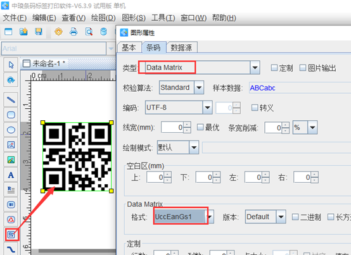
Task: Select the 2D barcode tool
Action: pyautogui.click(x=11, y=235)
